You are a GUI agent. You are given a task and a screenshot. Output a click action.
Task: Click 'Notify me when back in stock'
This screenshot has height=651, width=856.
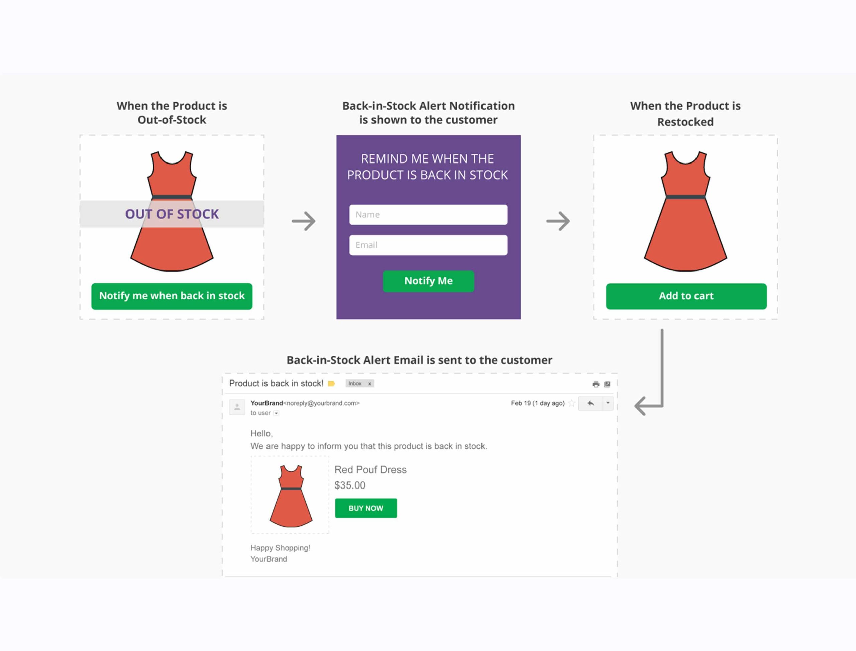172,296
